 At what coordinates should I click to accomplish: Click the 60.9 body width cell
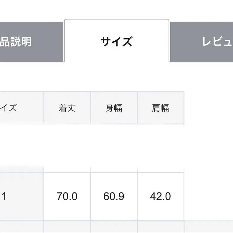(114, 196)
